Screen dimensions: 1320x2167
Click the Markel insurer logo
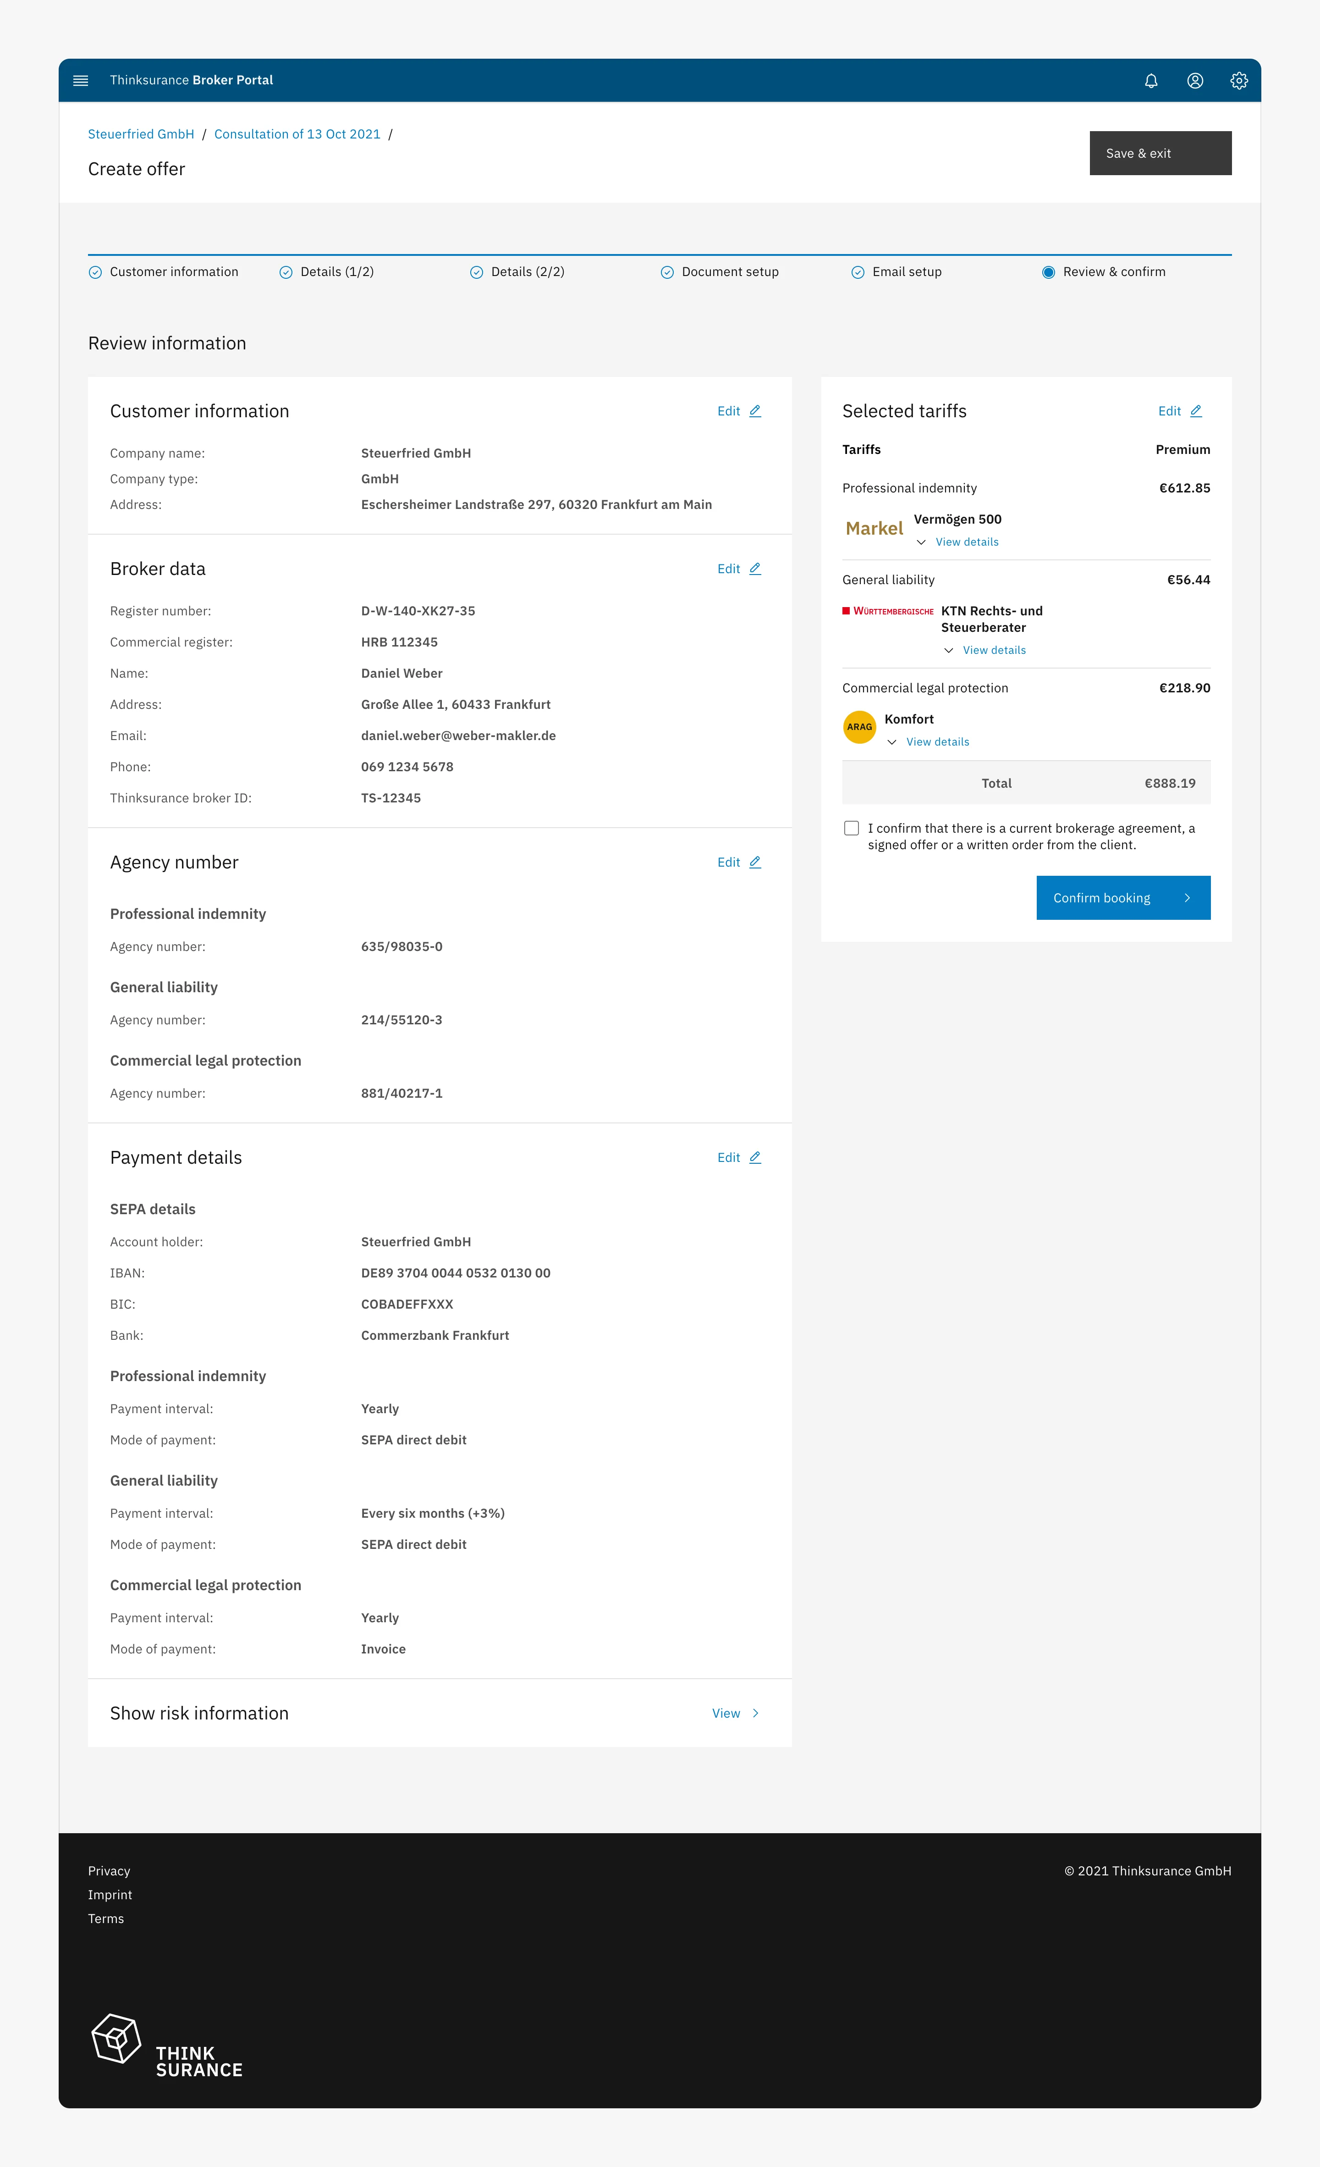click(x=874, y=529)
